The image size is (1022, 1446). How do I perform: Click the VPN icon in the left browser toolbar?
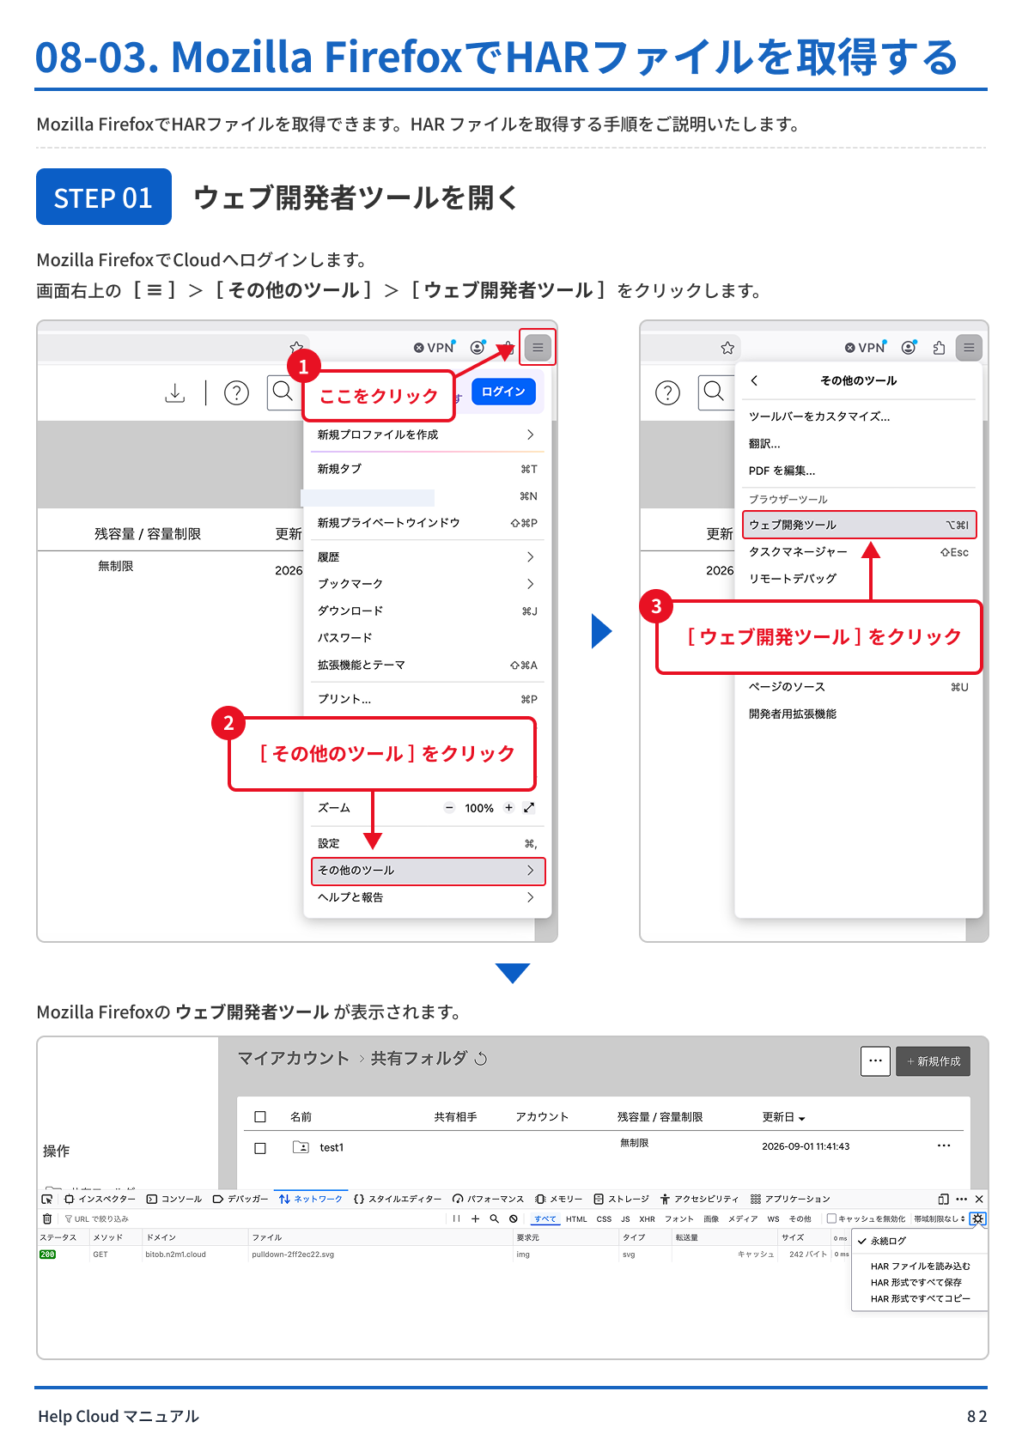[435, 347]
